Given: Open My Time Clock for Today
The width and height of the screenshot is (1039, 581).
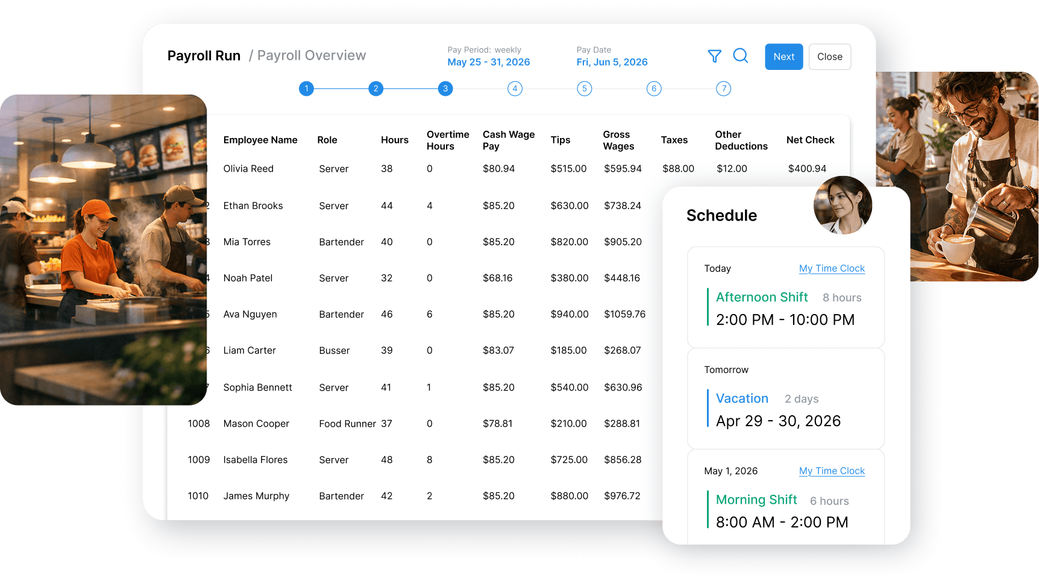Looking at the screenshot, I should 832,268.
